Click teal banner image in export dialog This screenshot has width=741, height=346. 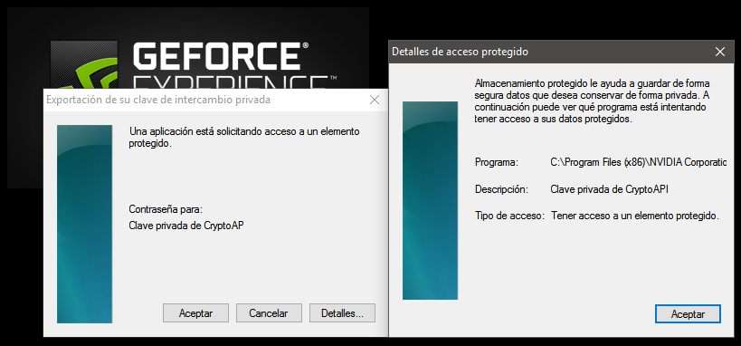[84, 224]
